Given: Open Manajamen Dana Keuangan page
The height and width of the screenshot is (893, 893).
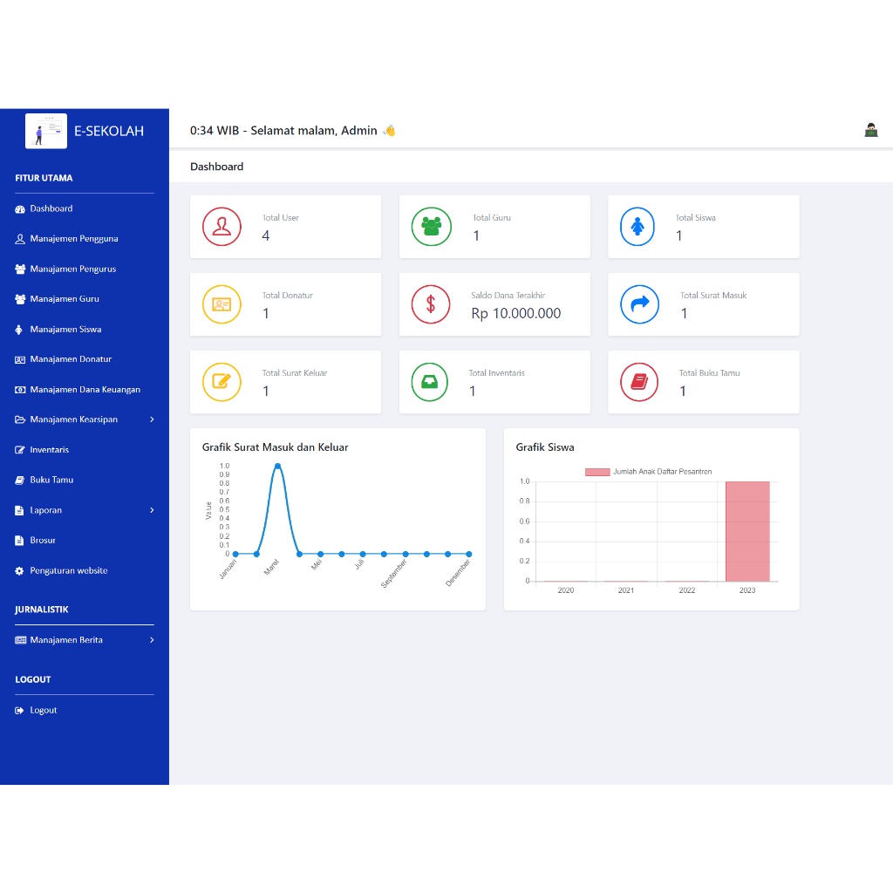Looking at the screenshot, I should pos(85,390).
